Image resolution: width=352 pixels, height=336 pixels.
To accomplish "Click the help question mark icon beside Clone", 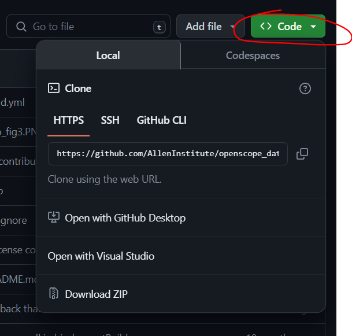I will click(x=305, y=88).
